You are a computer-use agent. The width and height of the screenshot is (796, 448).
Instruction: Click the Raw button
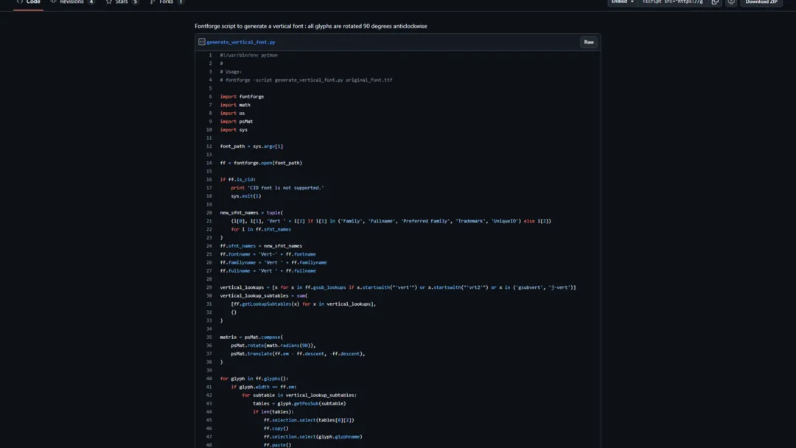pyautogui.click(x=588, y=41)
